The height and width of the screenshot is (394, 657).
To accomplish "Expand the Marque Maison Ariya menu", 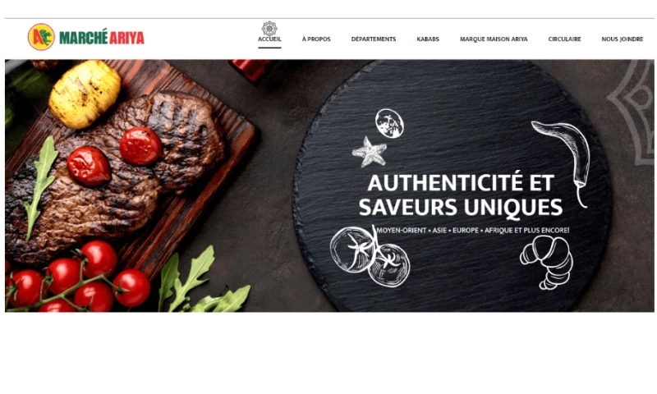I will tap(494, 39).
